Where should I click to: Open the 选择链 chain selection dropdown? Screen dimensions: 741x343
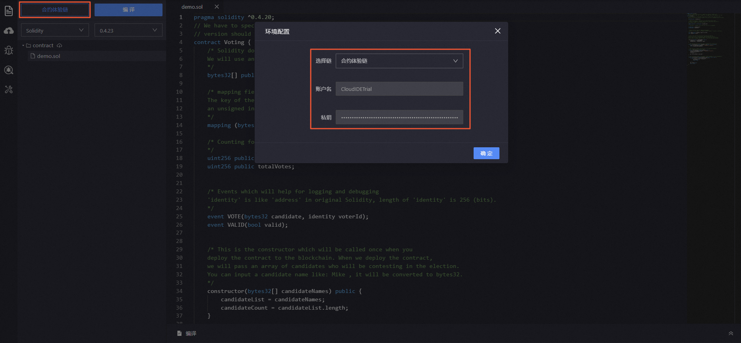click(x=399, y=61)
